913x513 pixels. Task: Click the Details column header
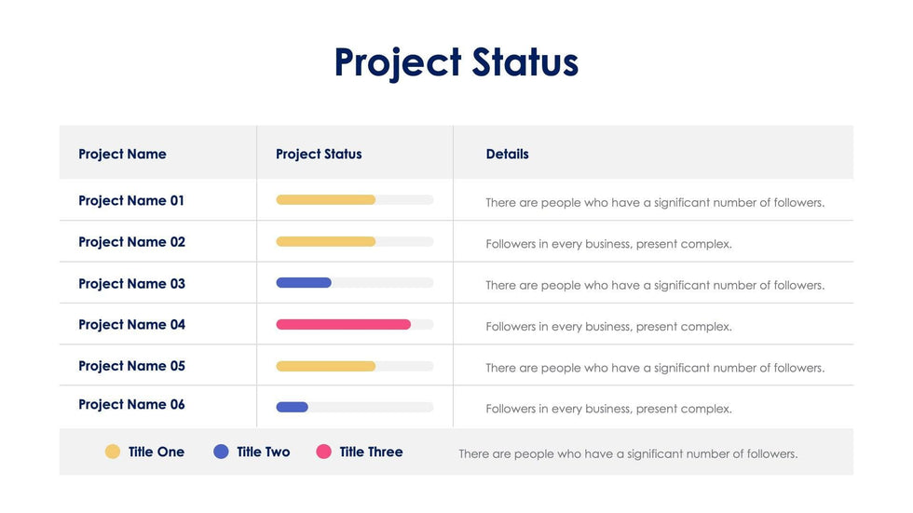507,155
